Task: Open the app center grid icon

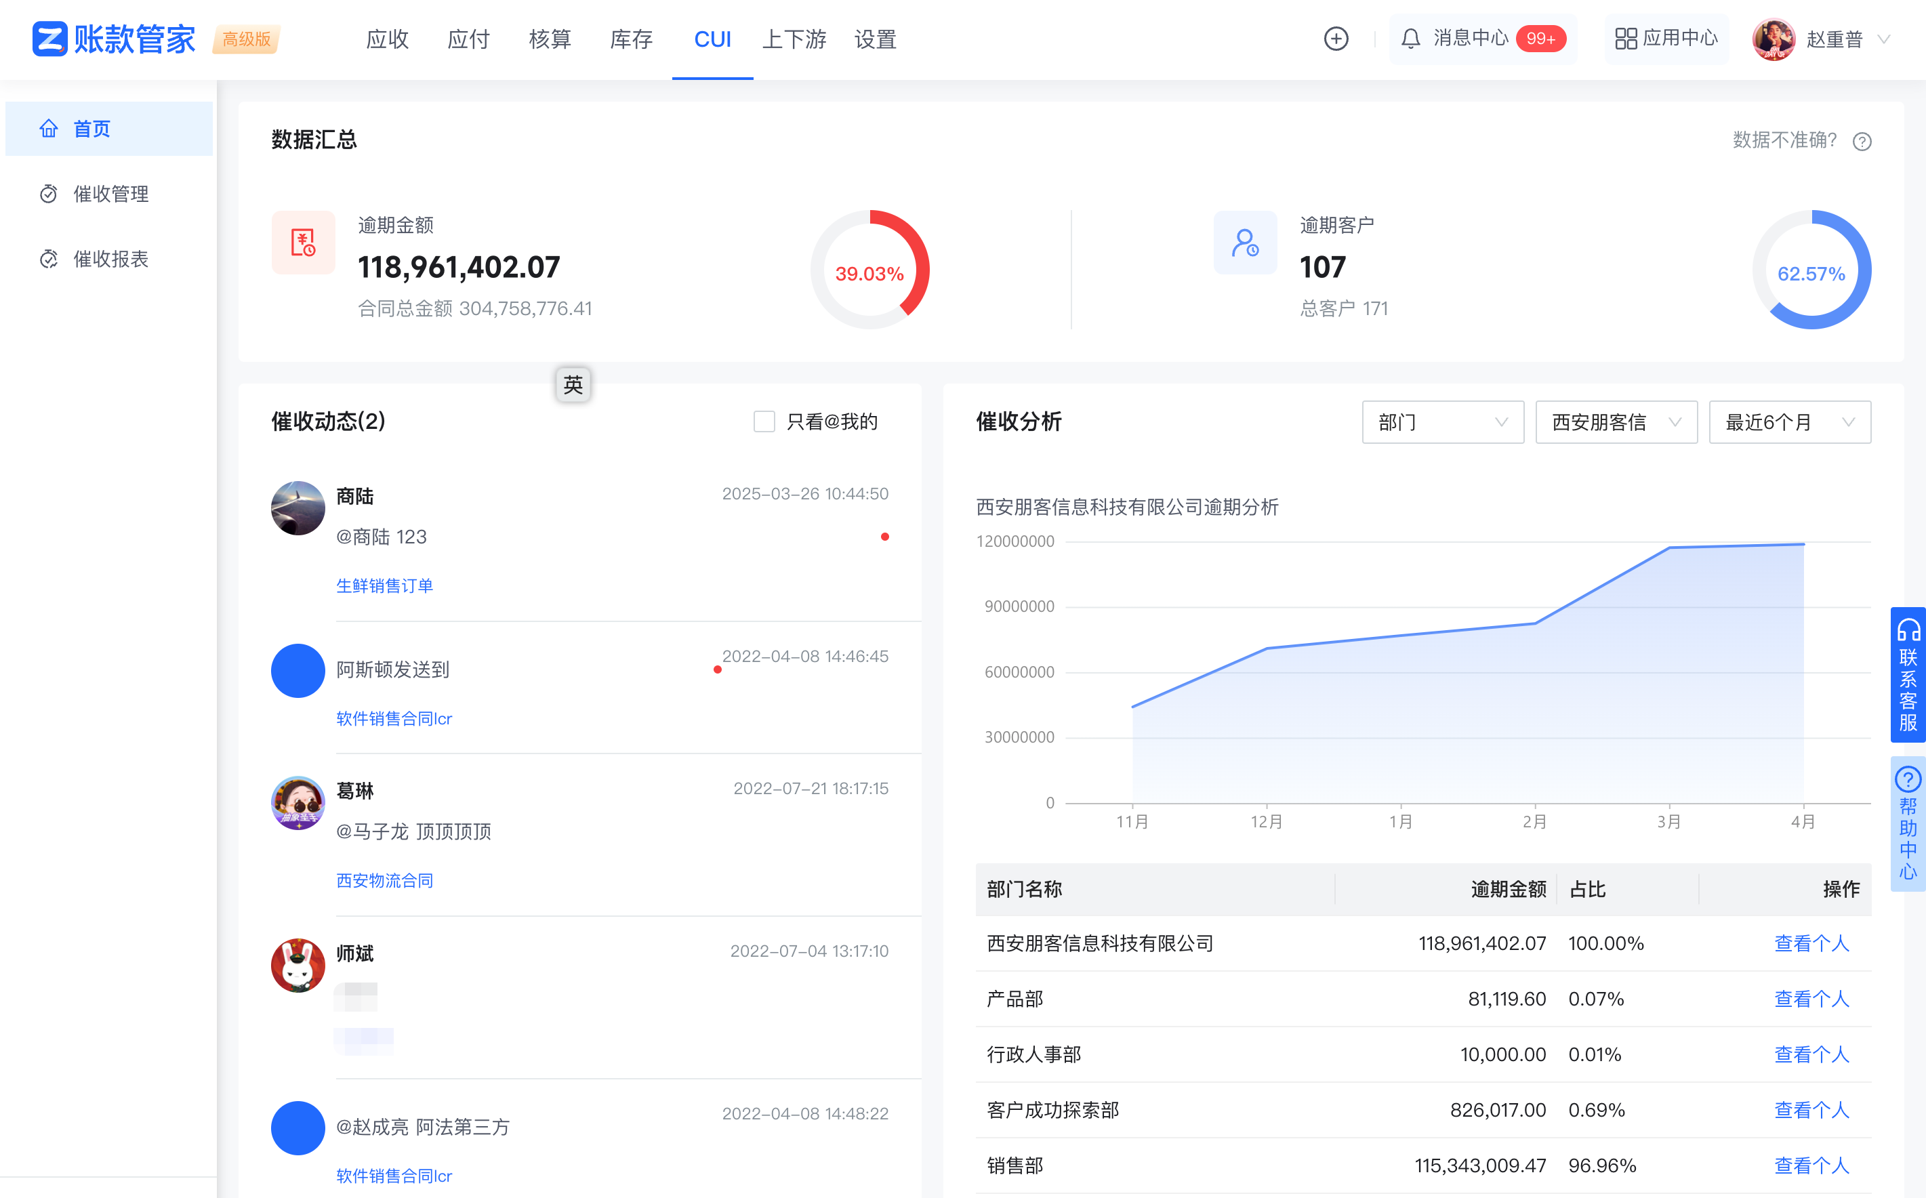Action: click(1626, 39)
